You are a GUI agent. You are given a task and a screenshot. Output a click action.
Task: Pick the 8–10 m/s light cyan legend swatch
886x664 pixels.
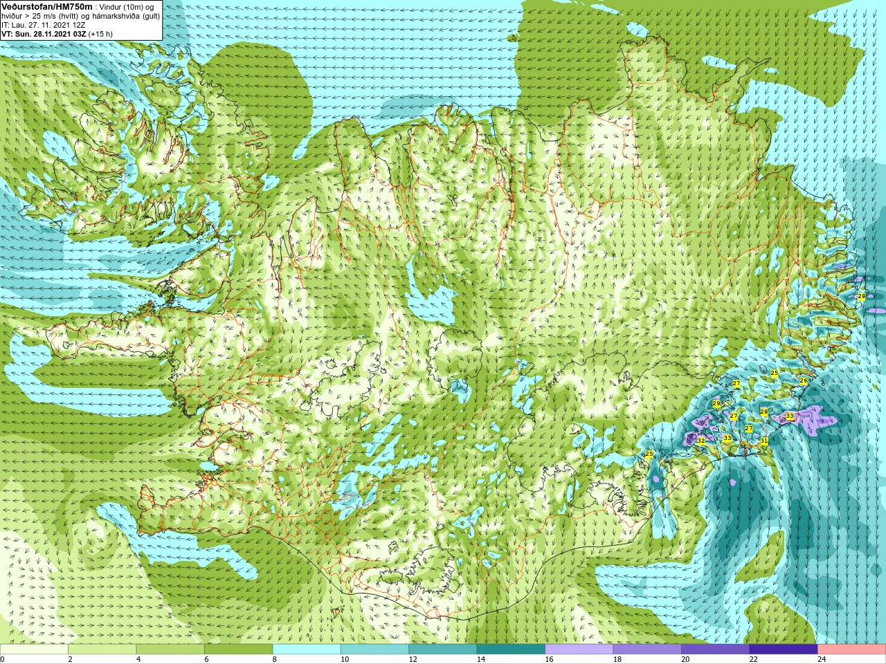coord(307,649)
